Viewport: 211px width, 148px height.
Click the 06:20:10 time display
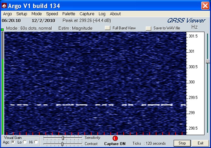[x=11, y=21]
